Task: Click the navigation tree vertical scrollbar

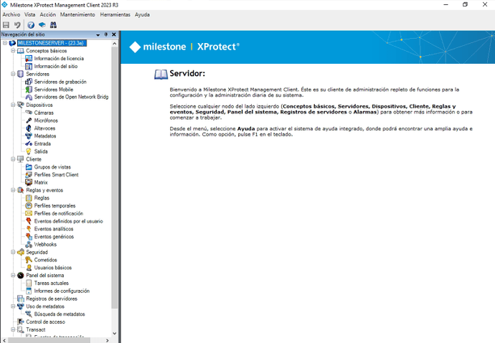Action: [114, 178]
